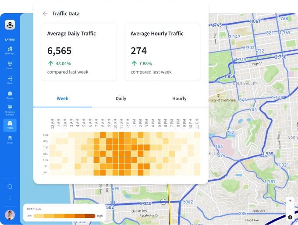Select the Data layer icon
Viewport: 298px width, 225px height.
click(10, 80)
